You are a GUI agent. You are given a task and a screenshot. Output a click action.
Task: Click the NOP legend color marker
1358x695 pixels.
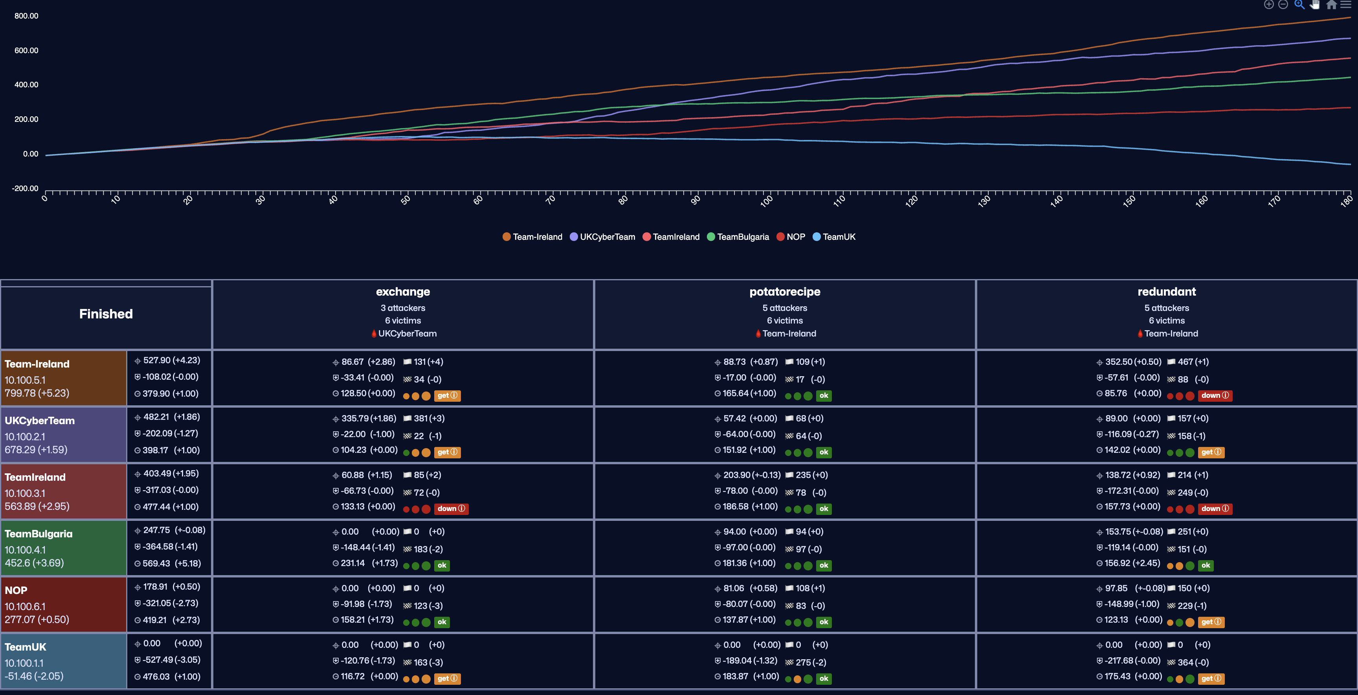(x=780, y=237)
